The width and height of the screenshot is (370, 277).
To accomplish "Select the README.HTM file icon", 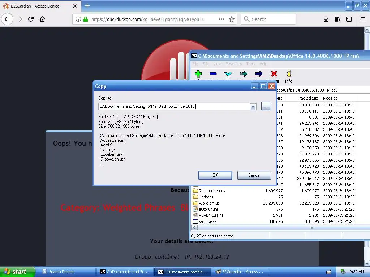I will pos(195,215).
